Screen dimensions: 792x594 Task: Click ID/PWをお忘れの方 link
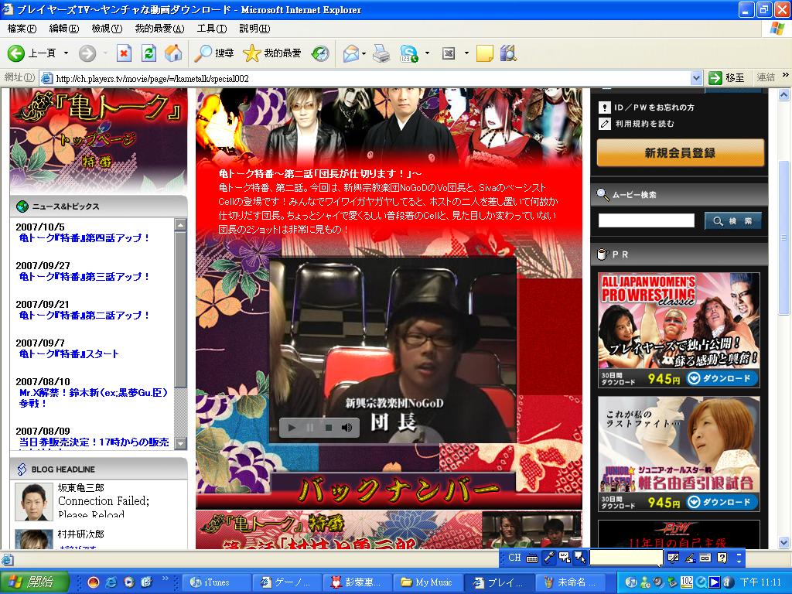tap(654, 107)
